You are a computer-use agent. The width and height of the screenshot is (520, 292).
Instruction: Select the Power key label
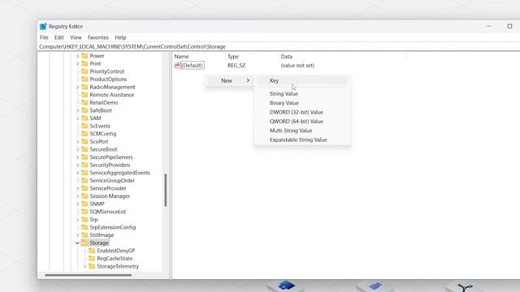97,56
